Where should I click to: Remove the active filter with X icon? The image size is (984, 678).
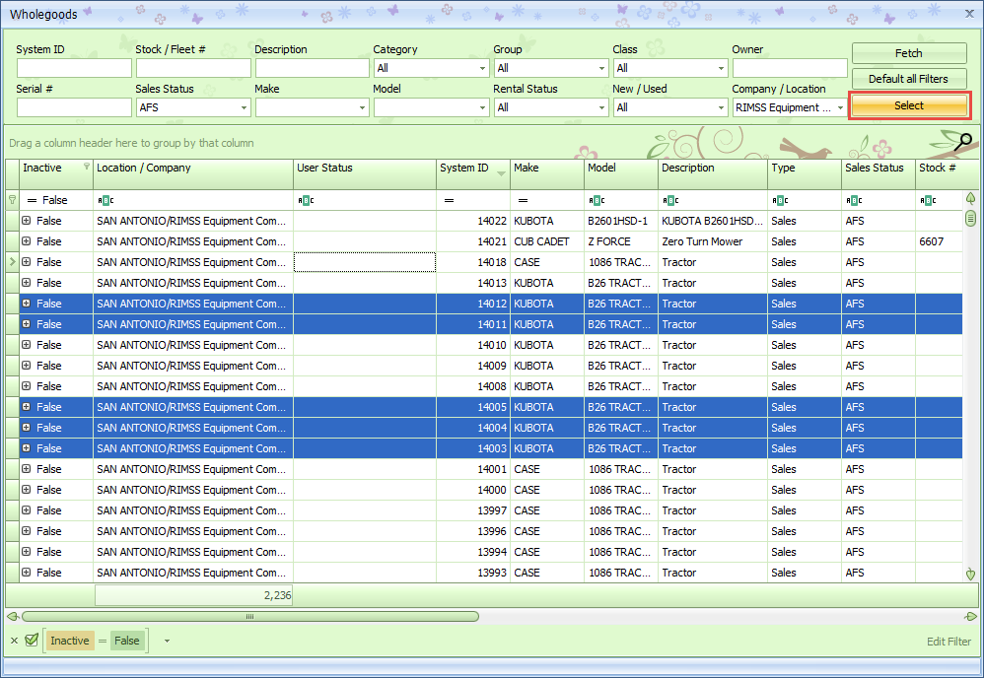tap(14, 641)
